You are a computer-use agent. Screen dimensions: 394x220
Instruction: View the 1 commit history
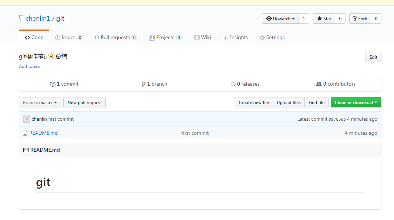(64, 84)
